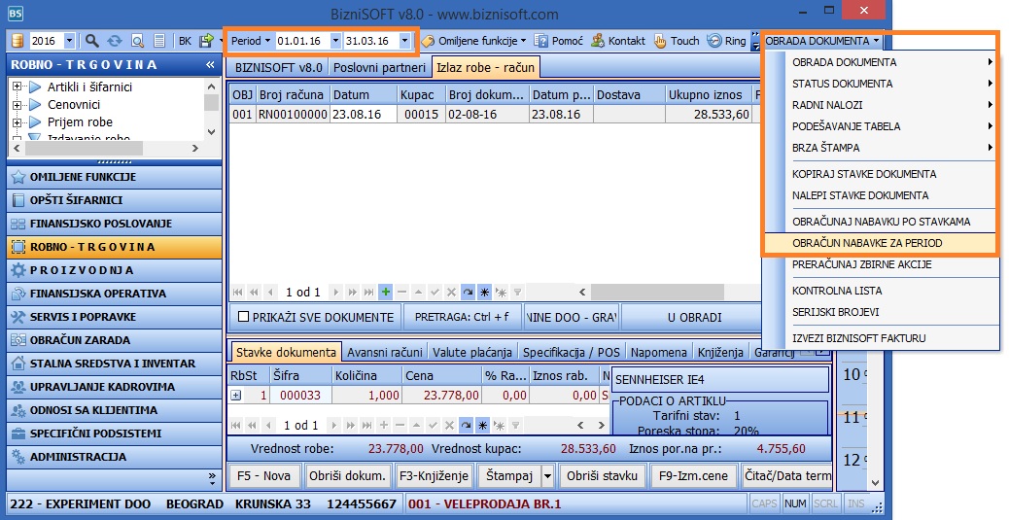The image size is (1009, 520).
Task: Open SERVIS I POPRAVKE sidebar section
Action: (115, 317)
